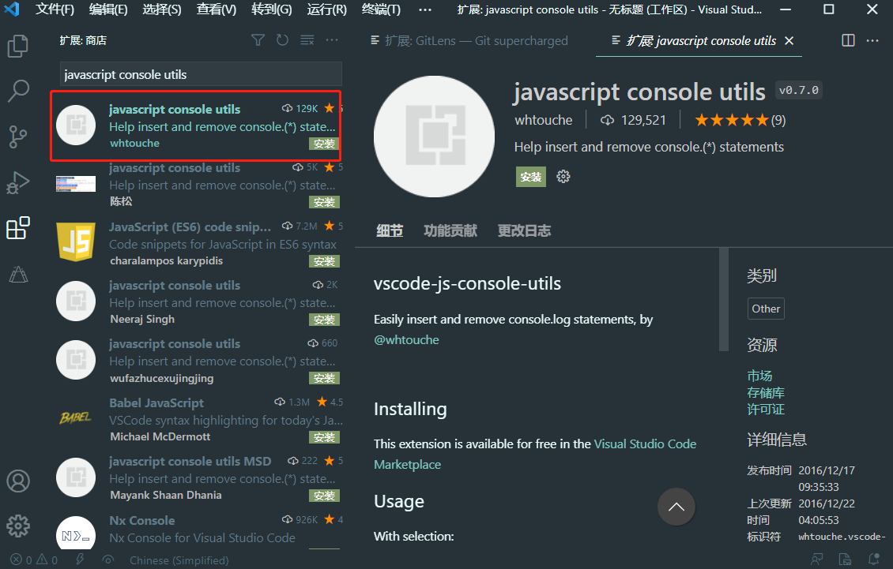Open extensions panel more actions menu
Image resolution: width=893 pixels, height=569 pixels.
click(x=331, y=39)
